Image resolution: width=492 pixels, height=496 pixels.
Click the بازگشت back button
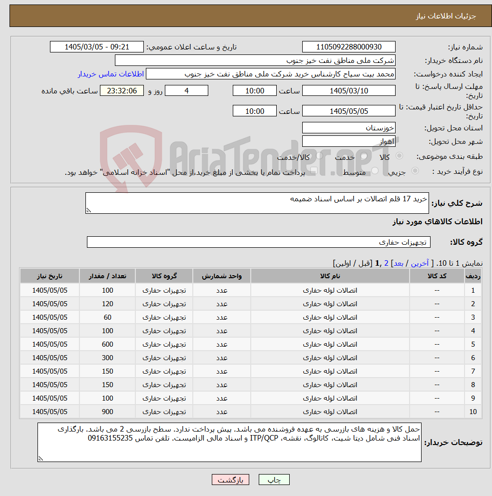tap(230, 480)
